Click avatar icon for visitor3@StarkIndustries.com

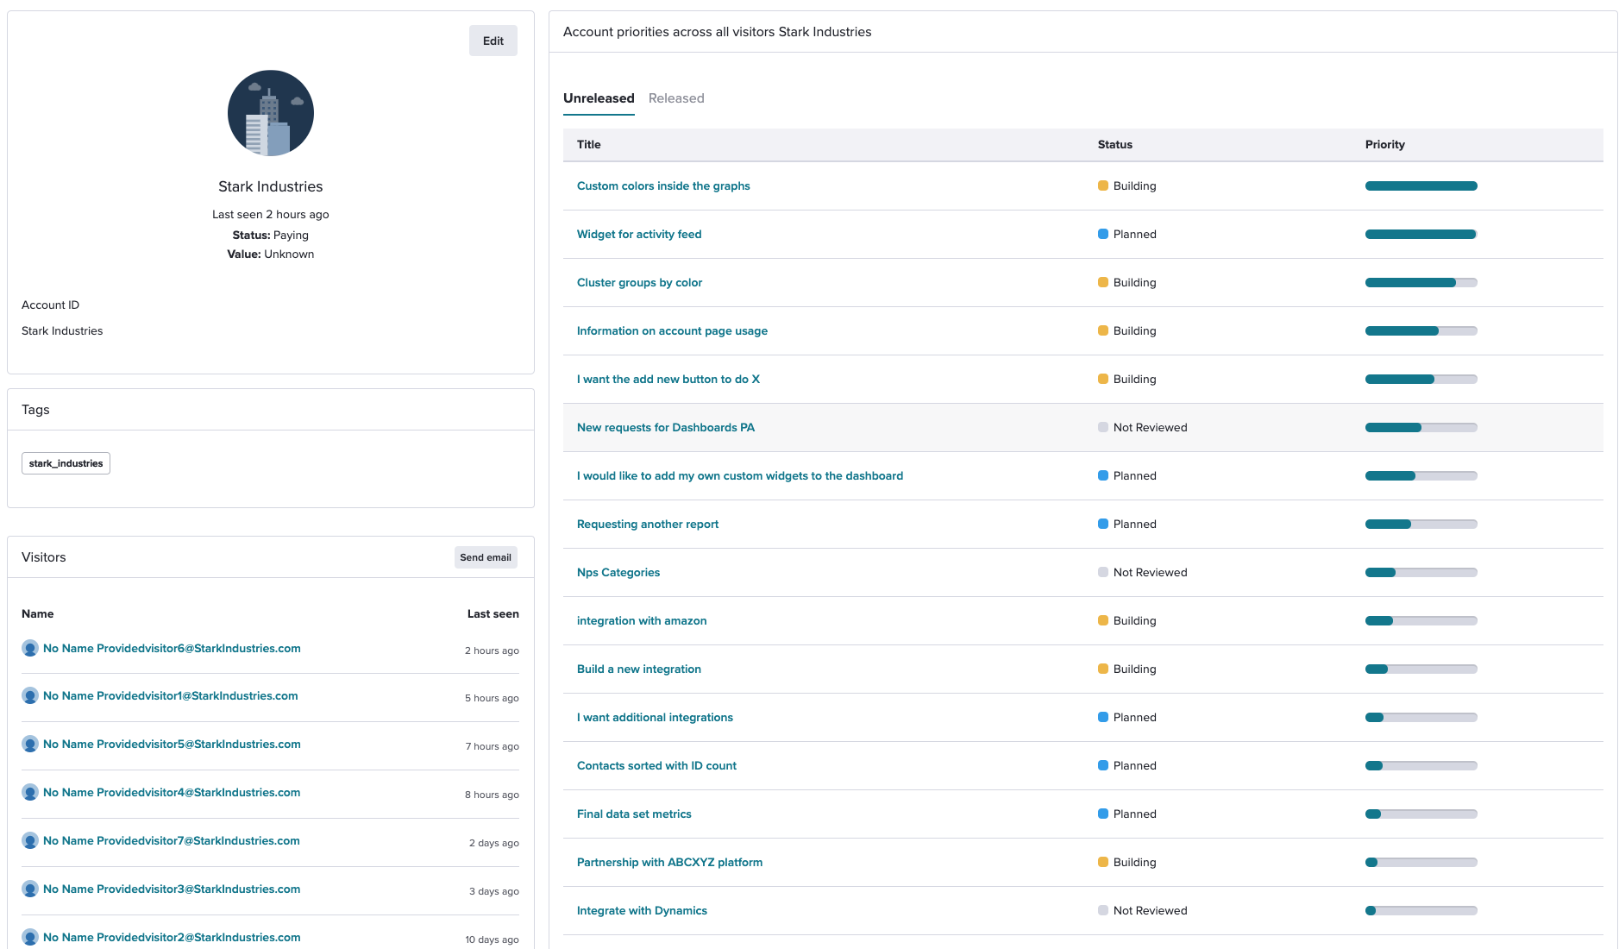pos(30,889)
